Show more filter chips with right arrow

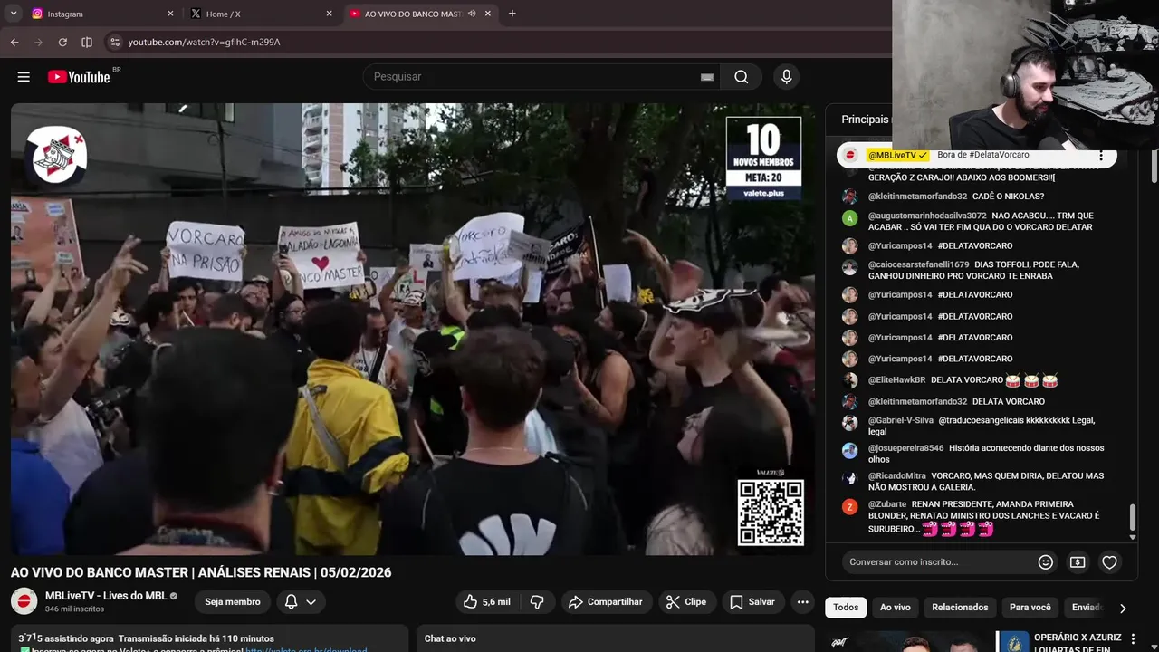coord(1123,609)
